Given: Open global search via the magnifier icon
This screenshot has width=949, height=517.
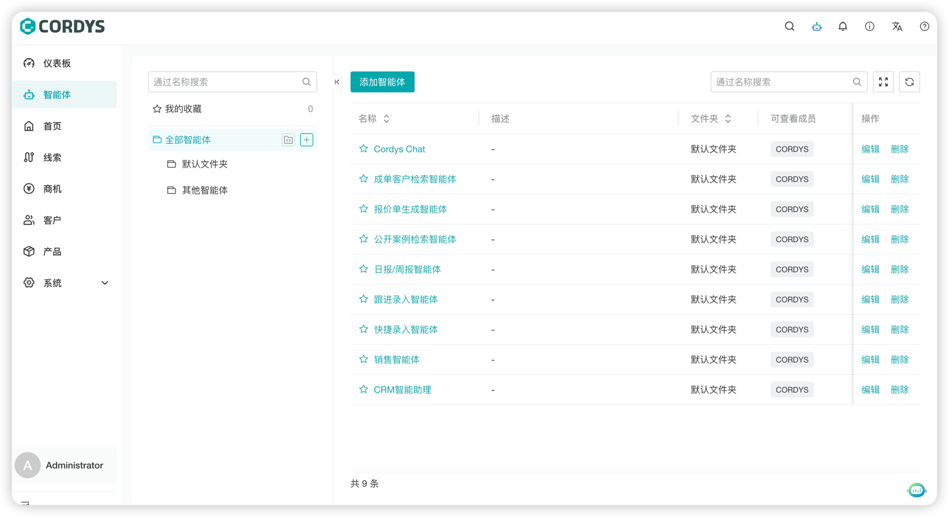Looking at the screenshot, I should 789,26.
